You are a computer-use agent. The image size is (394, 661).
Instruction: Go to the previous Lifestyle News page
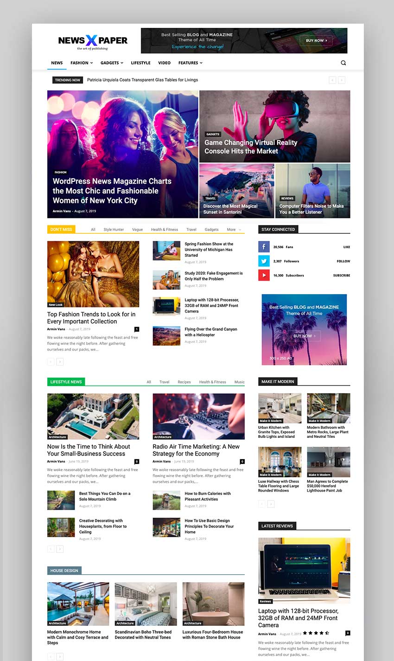51,549
